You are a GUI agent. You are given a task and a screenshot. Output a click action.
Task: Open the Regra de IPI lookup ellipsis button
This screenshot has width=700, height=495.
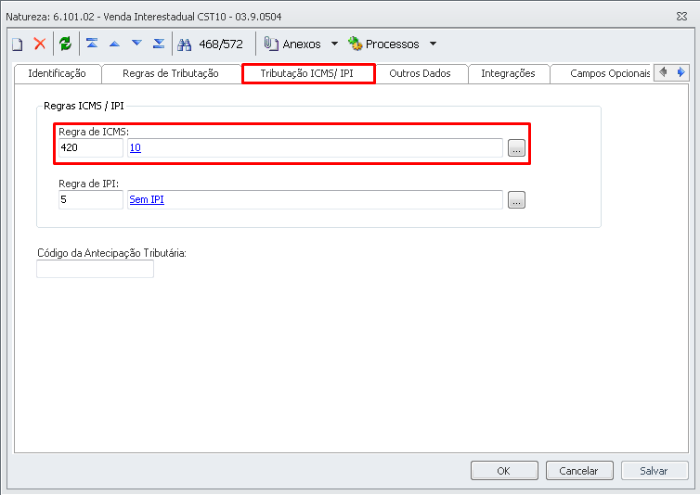pos(516,200)
